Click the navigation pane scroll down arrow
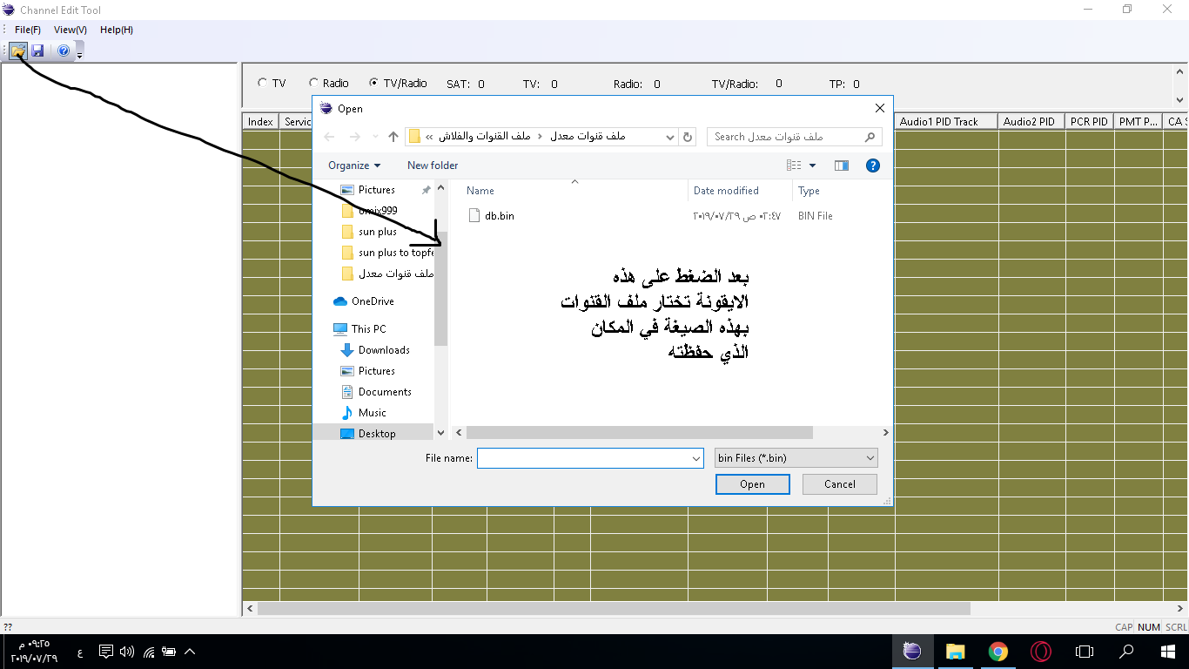Image resolution: width=1189 pixels, height=669 pixels. tap(440, 432)
